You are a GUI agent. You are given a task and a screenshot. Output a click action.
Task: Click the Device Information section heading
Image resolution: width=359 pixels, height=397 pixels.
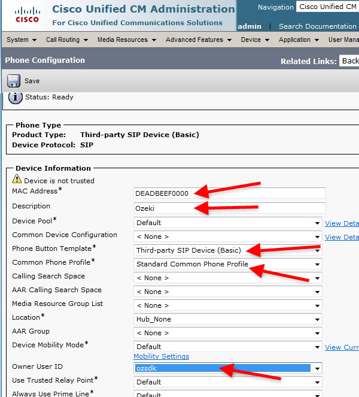53,168
